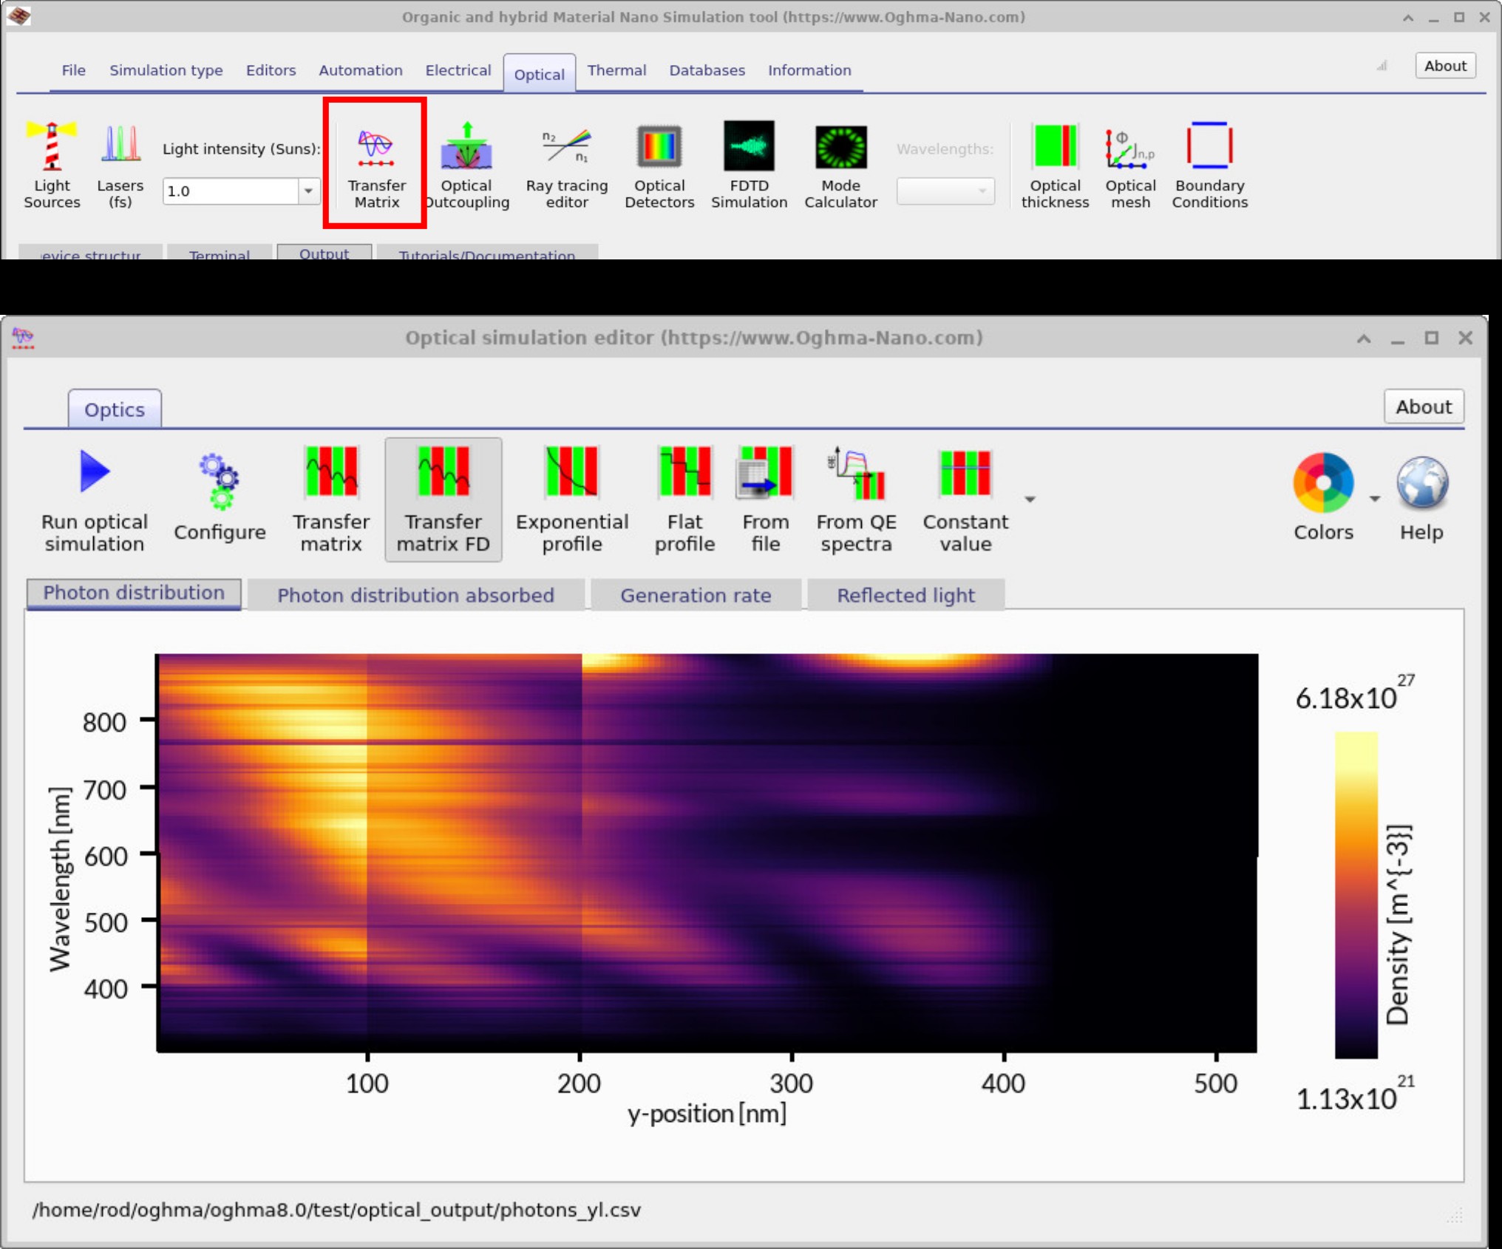Switch to the Electrical ribbon tab
The width and height of the screenshot is (1502, 1249).
coord(458,70)
